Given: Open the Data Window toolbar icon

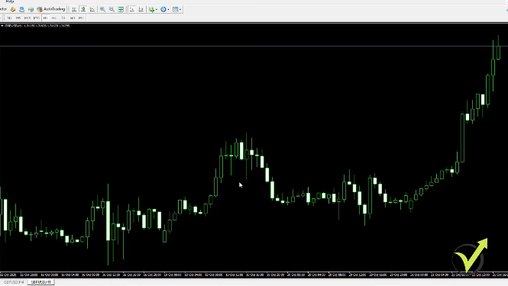Looking at the screenshot, I should click(x=21, y=9).
